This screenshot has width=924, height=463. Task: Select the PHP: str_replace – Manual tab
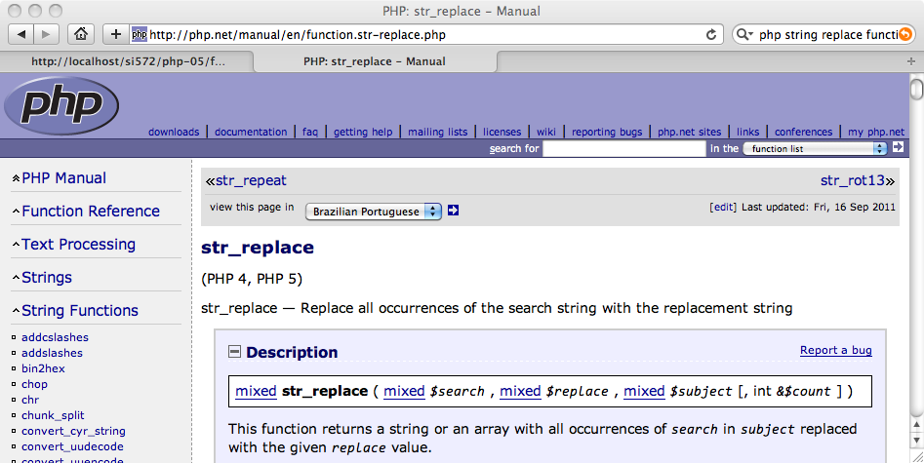375,61
